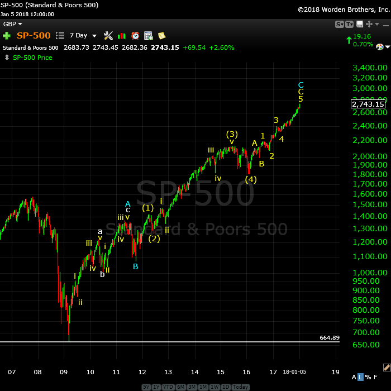
Task: Click the green plus add-indicator icon
Action: click(x=7, y=36)
